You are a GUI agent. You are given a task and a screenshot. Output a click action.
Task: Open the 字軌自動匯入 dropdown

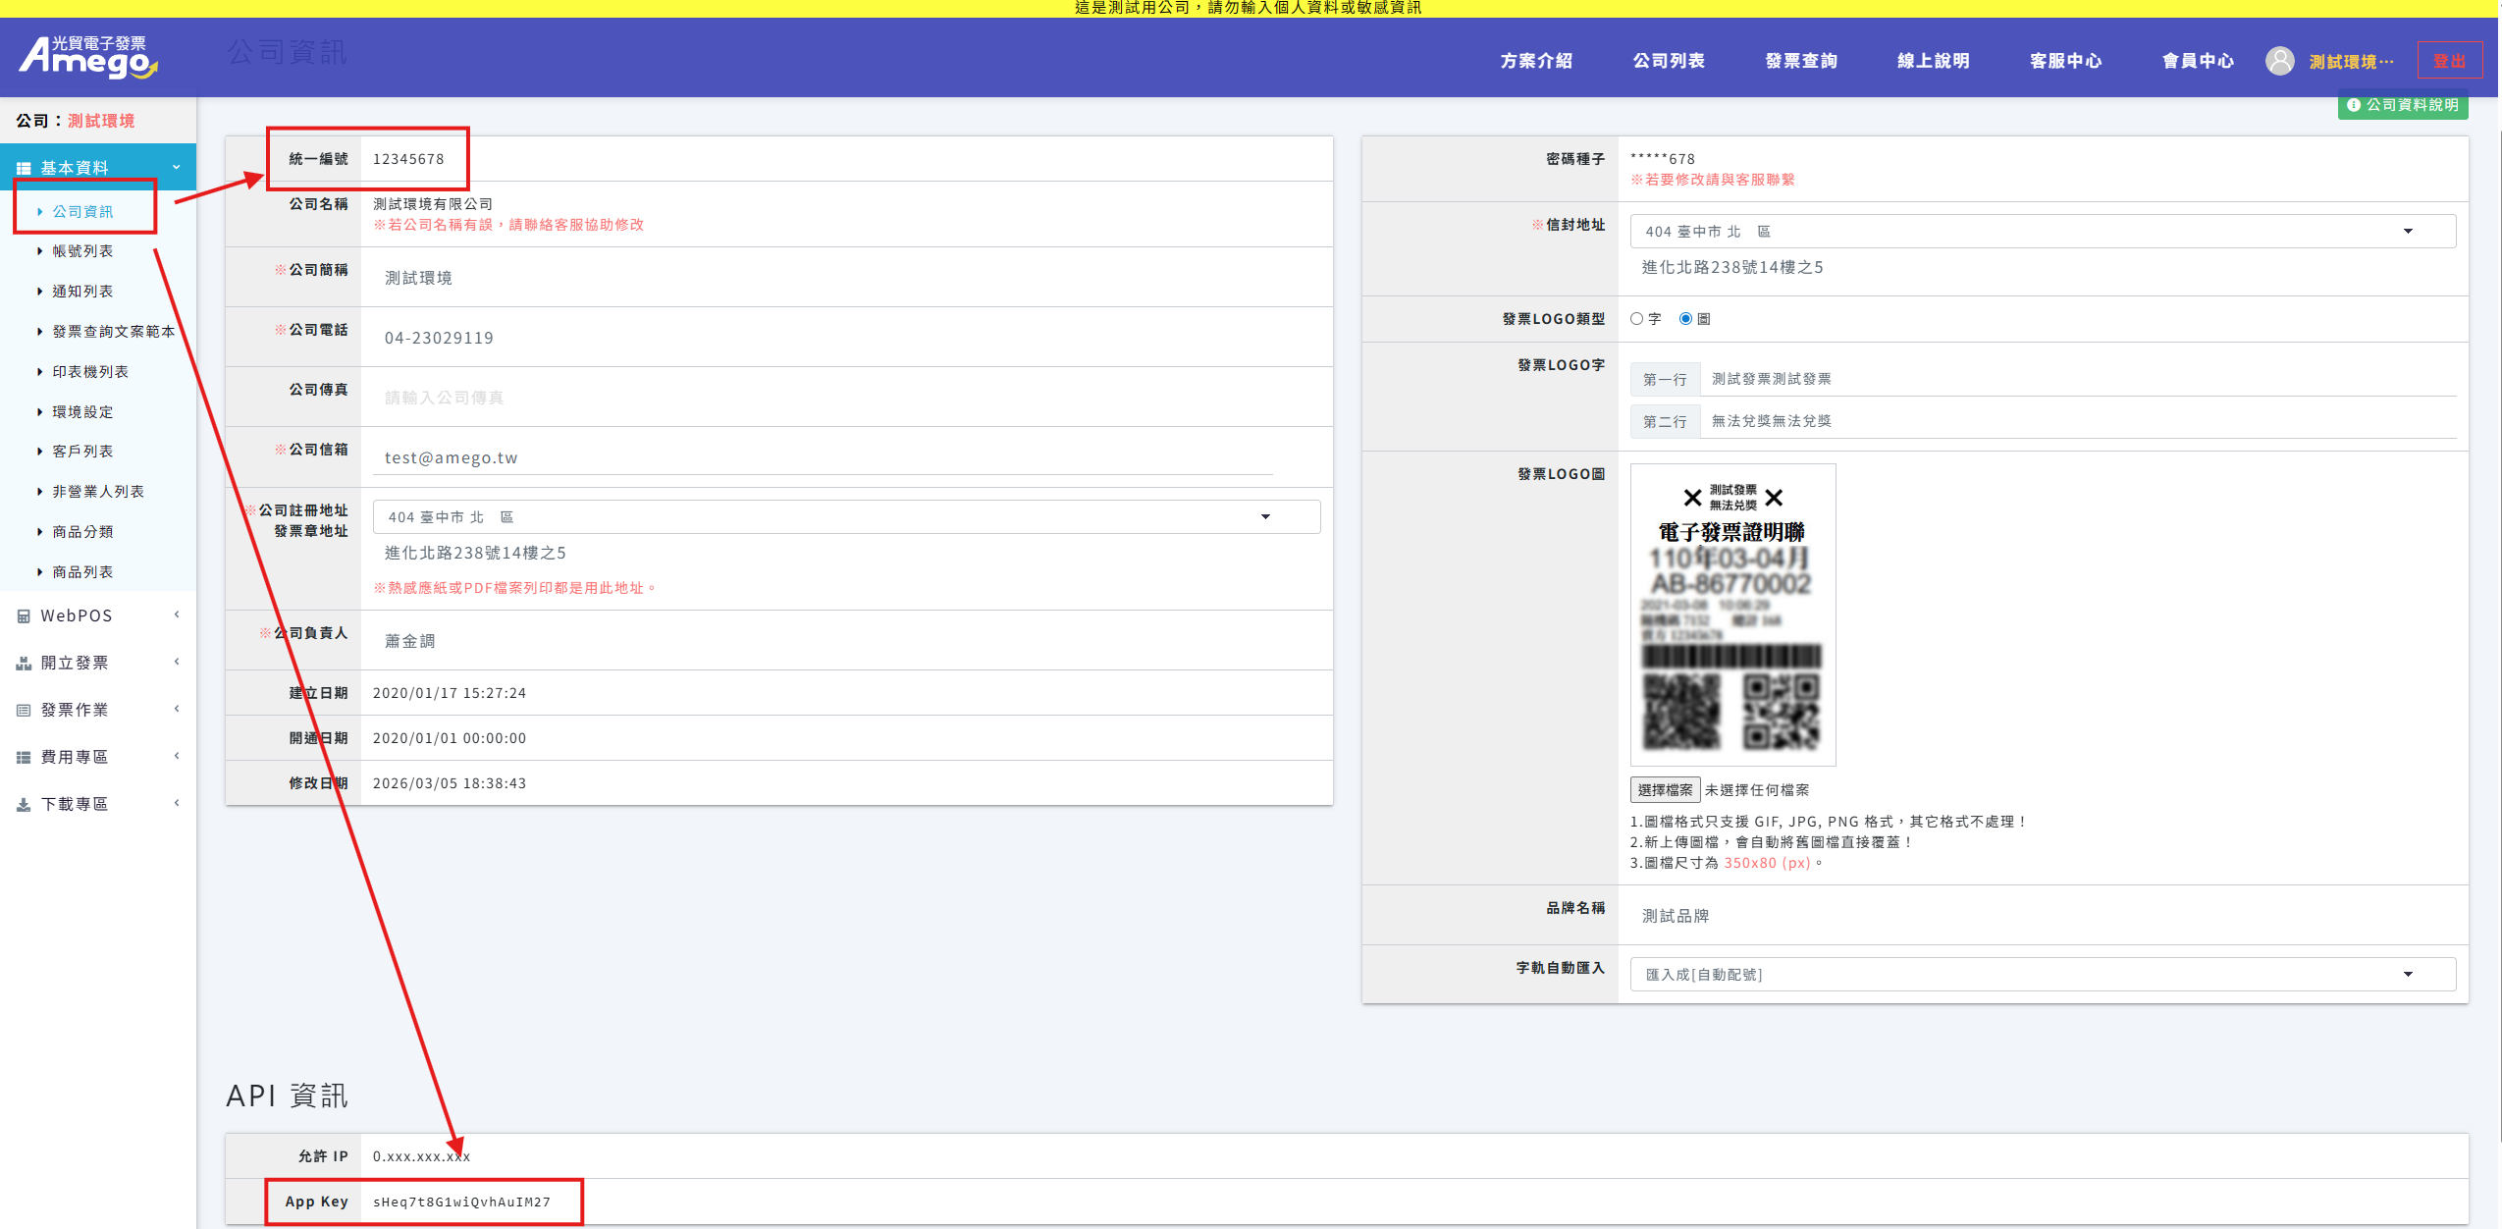[x=2042, y=975]
